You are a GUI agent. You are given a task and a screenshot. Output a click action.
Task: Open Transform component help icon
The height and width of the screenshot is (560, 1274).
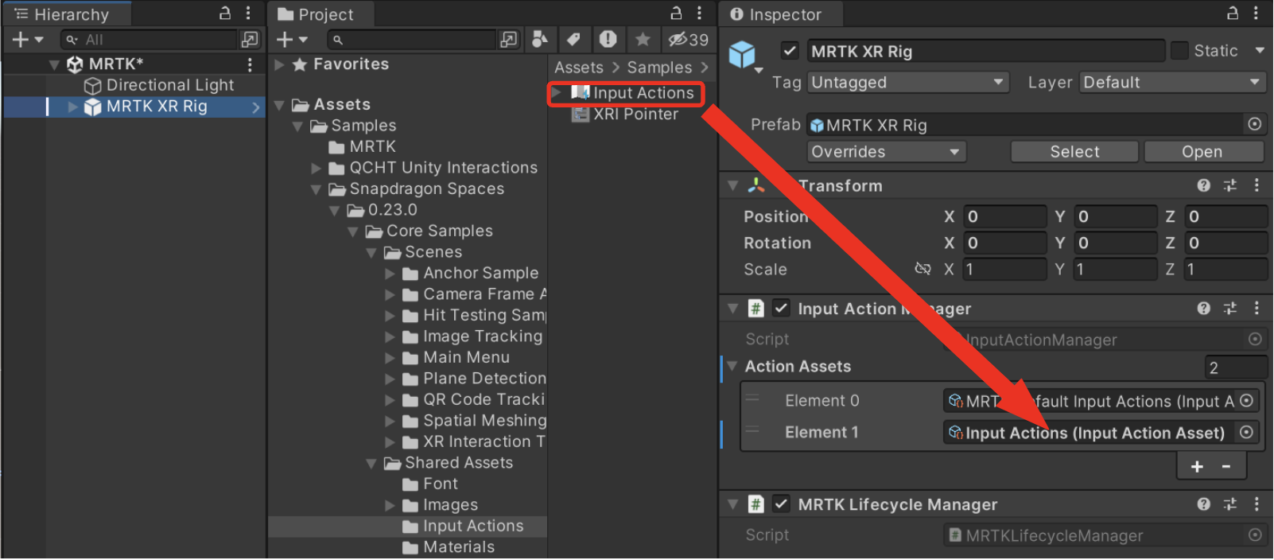point(1204,186)
